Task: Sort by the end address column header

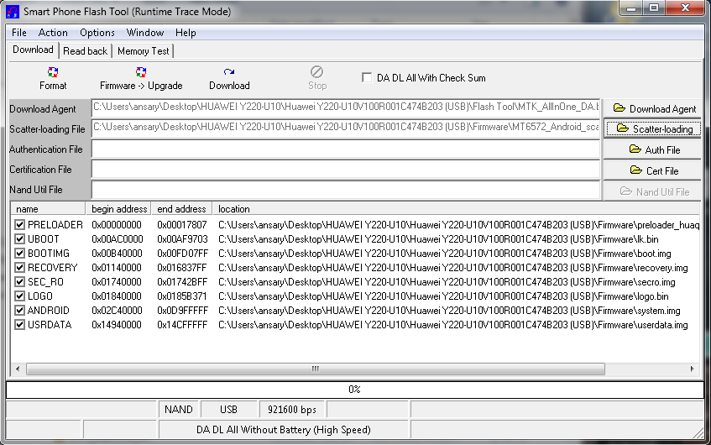Action: [181, 209]
